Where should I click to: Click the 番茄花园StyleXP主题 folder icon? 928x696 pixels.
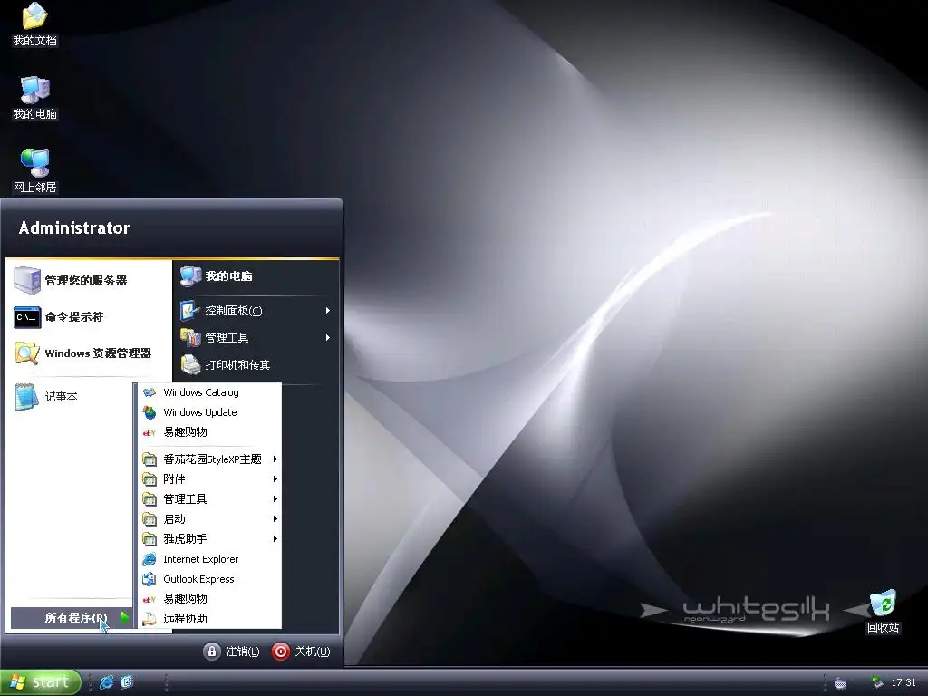pos(150,459)
